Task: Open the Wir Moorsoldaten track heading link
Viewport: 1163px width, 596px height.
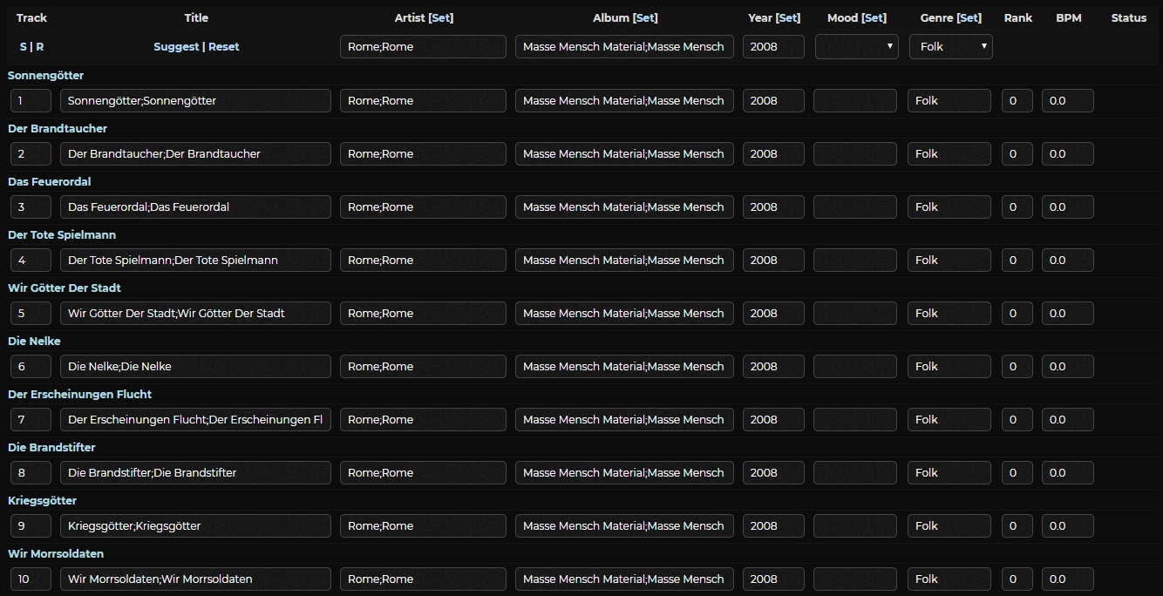Action: point(56,554)
